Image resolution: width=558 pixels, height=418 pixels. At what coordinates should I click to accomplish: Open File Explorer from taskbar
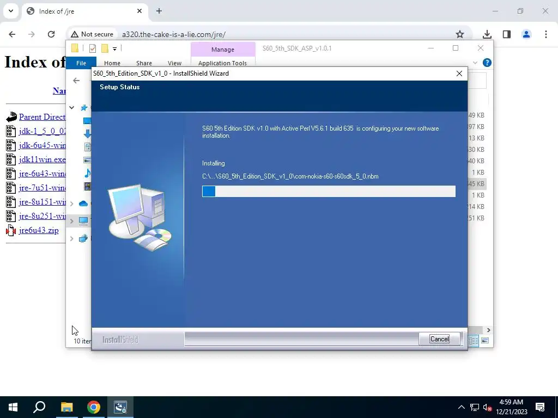[x=66, y=407]
